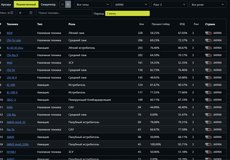Open the Все типы dropdown
The height and width of the screenshot is (160, 230).
pyautogui.click(x=93, y=5)
